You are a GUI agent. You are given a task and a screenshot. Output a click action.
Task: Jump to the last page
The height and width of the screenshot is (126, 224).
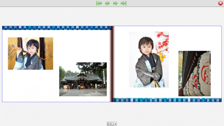coord(124,3)
